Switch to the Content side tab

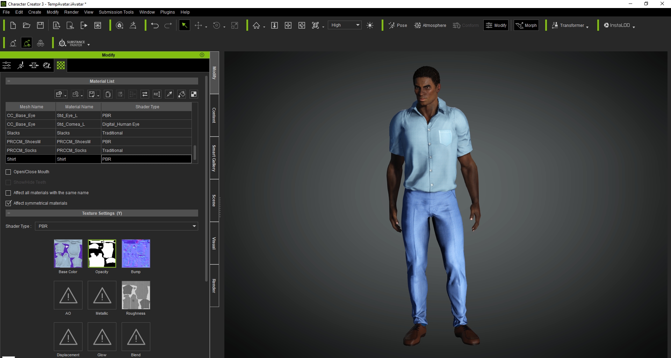pyautogui.click(x=214, y=115)
